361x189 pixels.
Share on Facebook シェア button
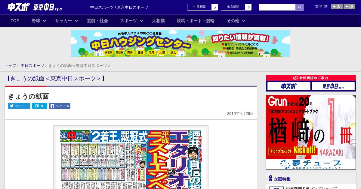point(60,106)
